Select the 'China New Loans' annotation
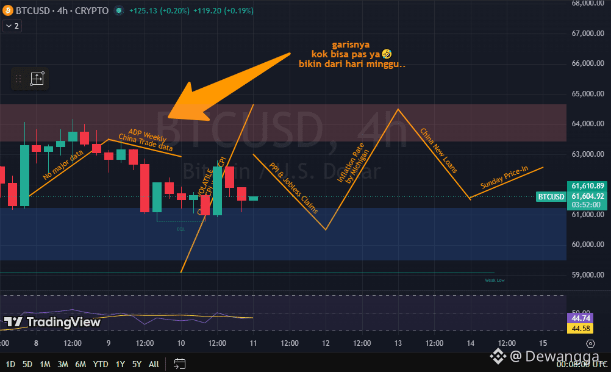 (438, 151)
